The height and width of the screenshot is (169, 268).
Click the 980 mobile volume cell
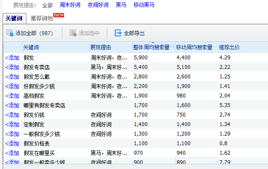tap(181, 96)
